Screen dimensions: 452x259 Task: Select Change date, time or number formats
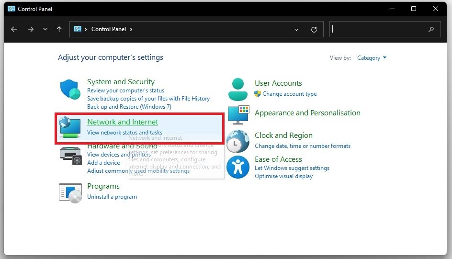[x=303, y=146]
